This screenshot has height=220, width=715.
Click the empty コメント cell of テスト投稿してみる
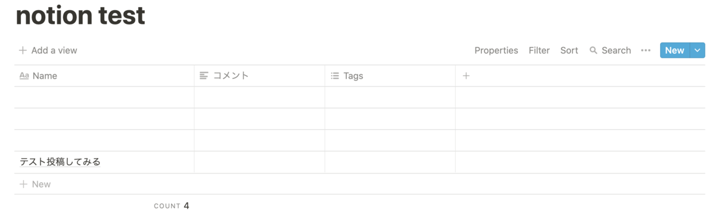coord(260,162)
